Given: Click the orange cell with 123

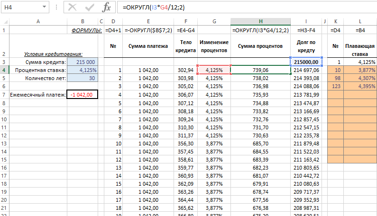Looking at the screenshot, I should (335, 86).
